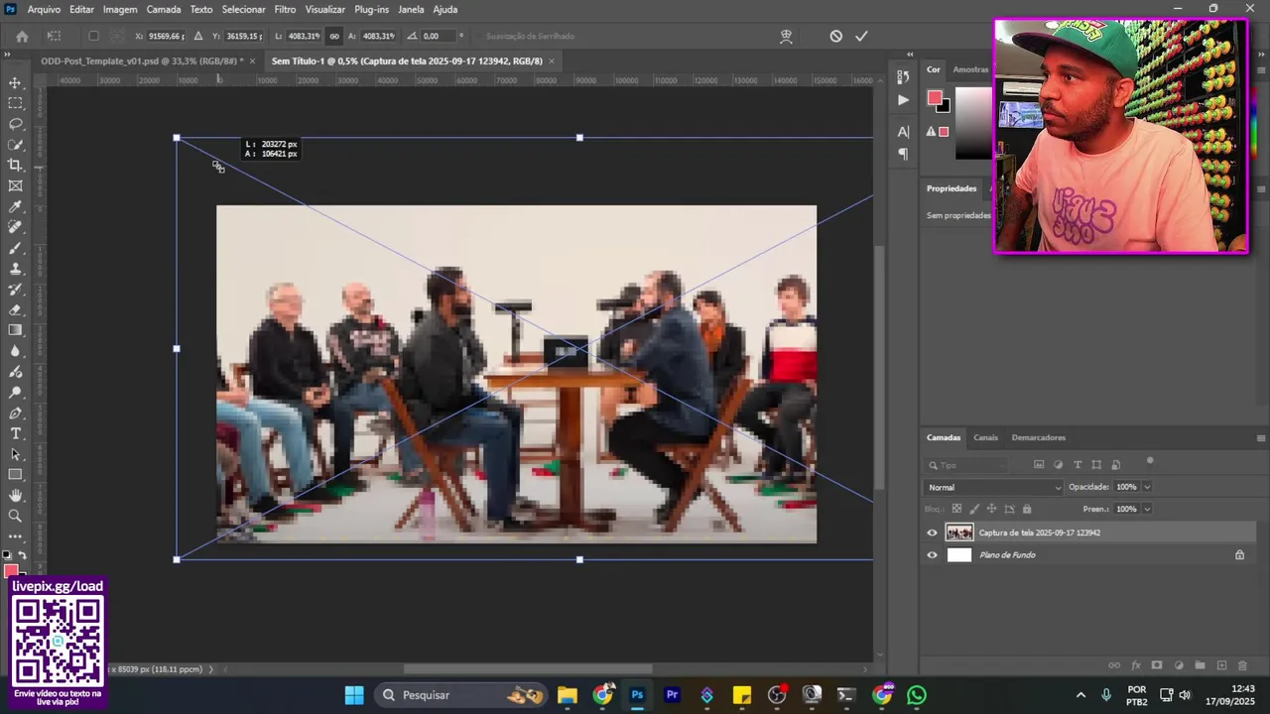Open the Camadas panel options menu

(1261, 437)
